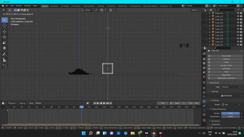Click the Force Field physics button
244x137 pixels.
pos(225,56)
